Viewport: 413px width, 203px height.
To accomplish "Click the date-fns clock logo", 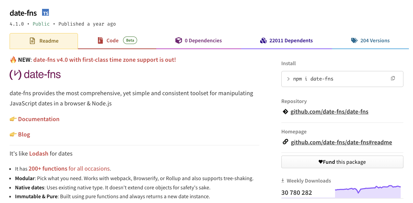I will (x=16, y=75).
